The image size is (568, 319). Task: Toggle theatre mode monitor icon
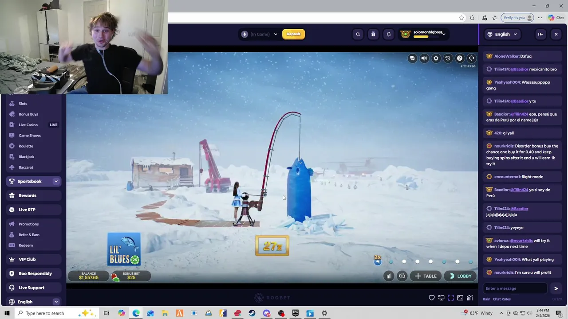[441, 298]
